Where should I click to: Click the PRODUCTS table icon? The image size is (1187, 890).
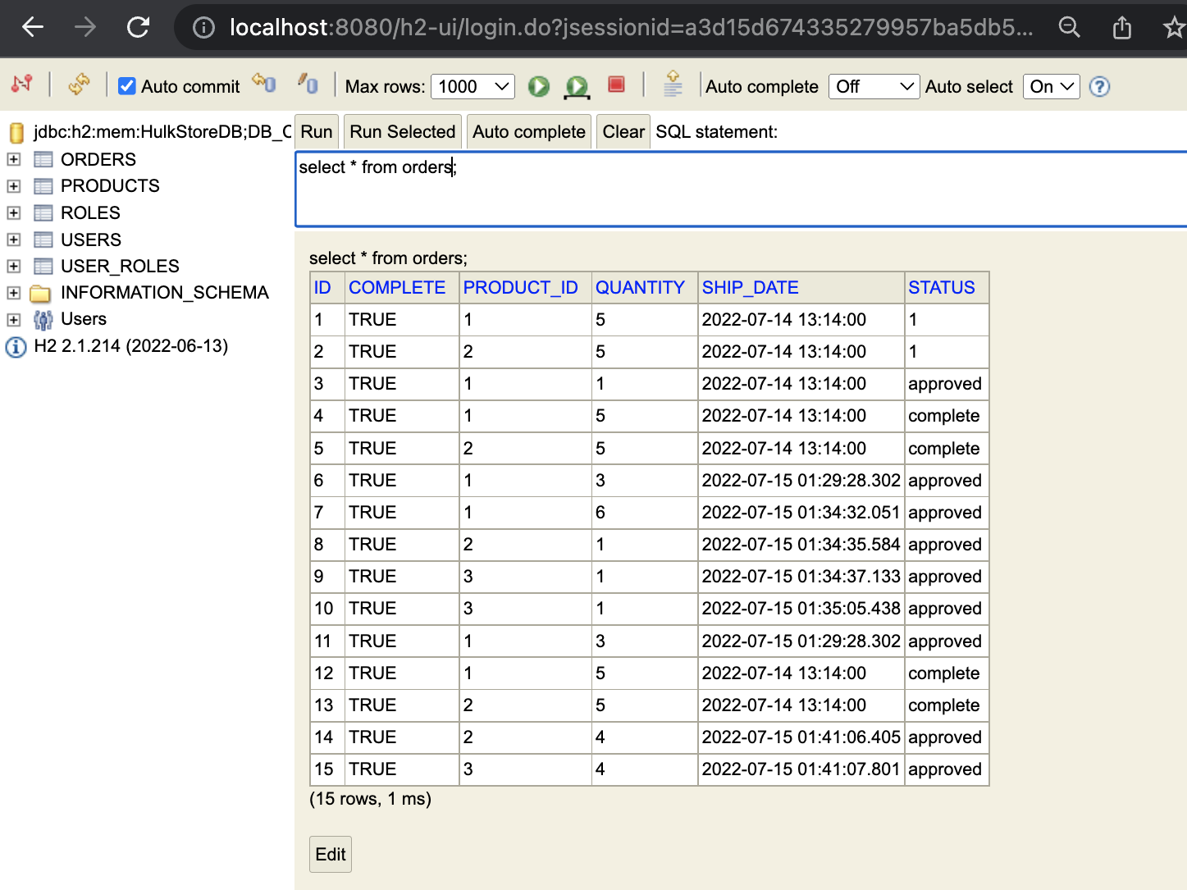tap(43, 186)
